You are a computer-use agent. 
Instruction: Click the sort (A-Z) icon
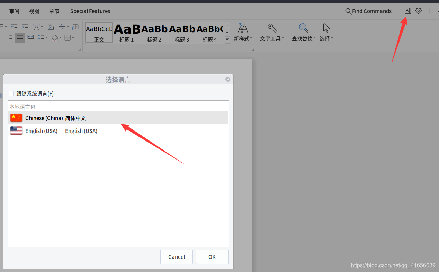(x=51, y=27)
